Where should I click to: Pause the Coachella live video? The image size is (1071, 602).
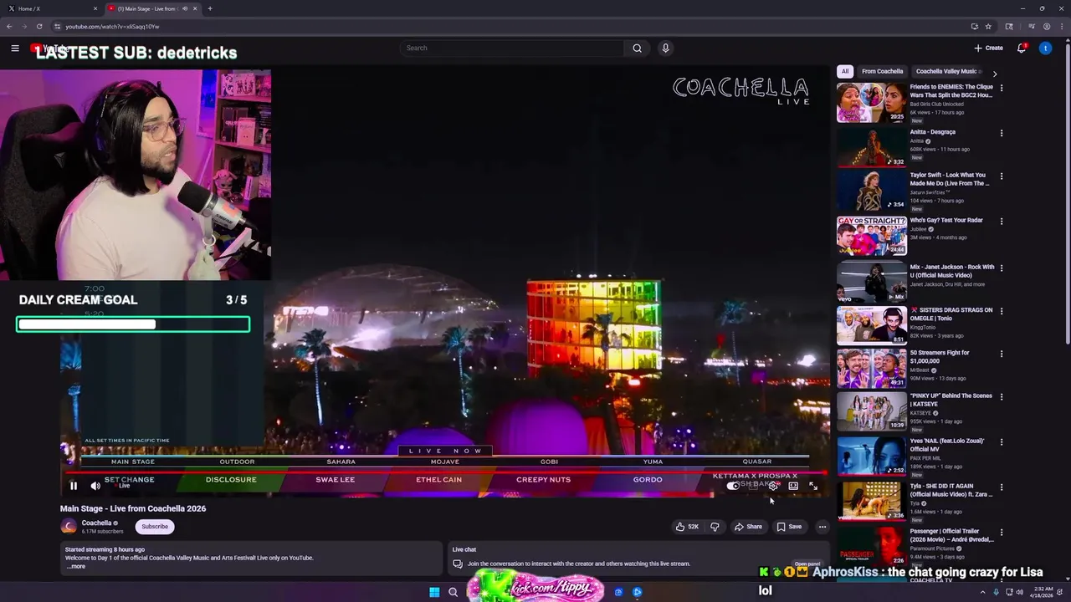coord(73,486)
